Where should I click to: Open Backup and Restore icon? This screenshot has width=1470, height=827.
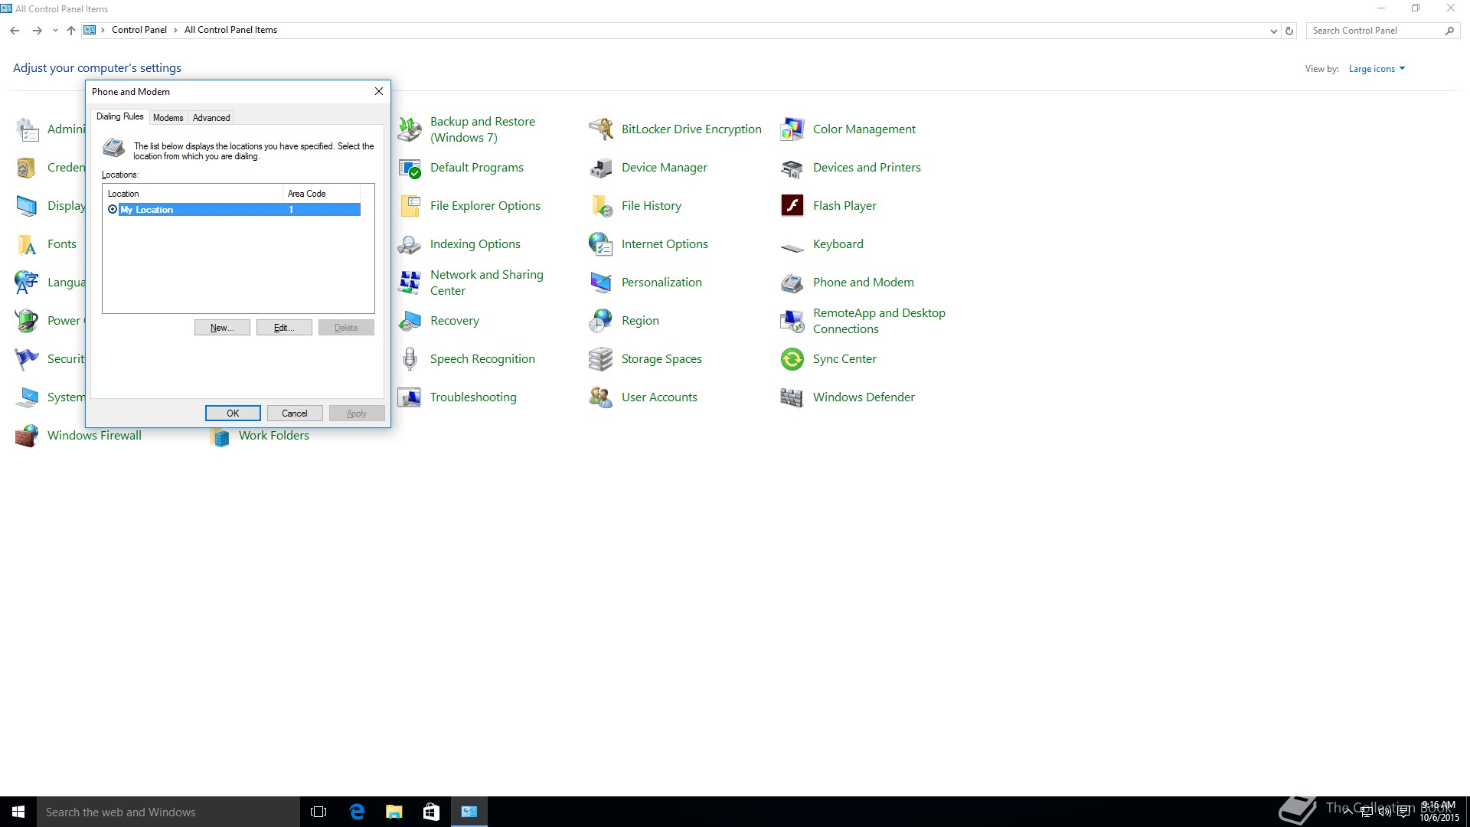(410, 129)
